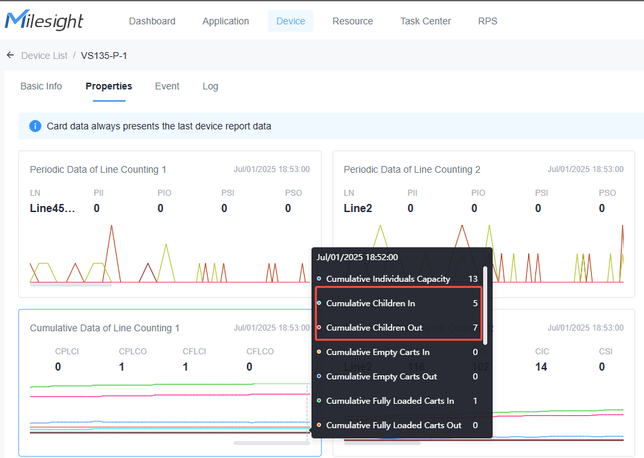The image size is (644, 458).
Task: Click Cumulative Fully Loaded Carts Out row
Action: click(x=398, y=425)
